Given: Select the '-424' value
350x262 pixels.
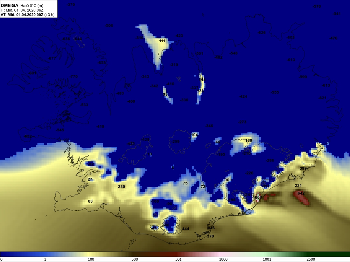Looking at the screenshot, I should pyautogui.click(x=243, y=96).
